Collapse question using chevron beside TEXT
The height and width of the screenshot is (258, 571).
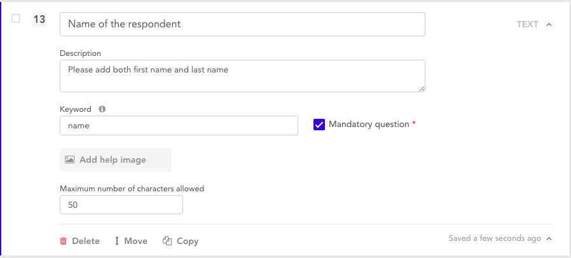coord(549,25)
